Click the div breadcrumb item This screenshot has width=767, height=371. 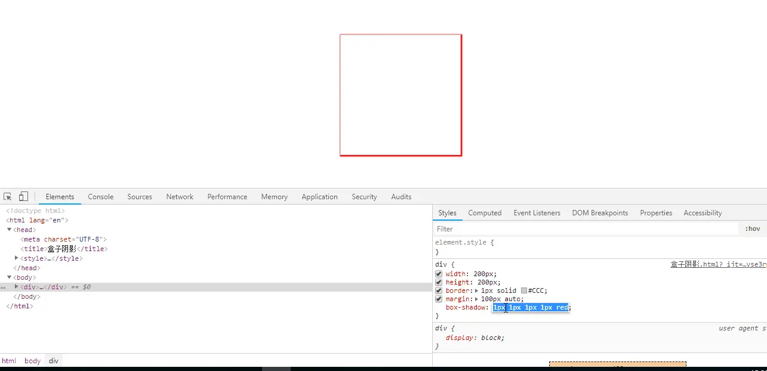tap(54, 361)
